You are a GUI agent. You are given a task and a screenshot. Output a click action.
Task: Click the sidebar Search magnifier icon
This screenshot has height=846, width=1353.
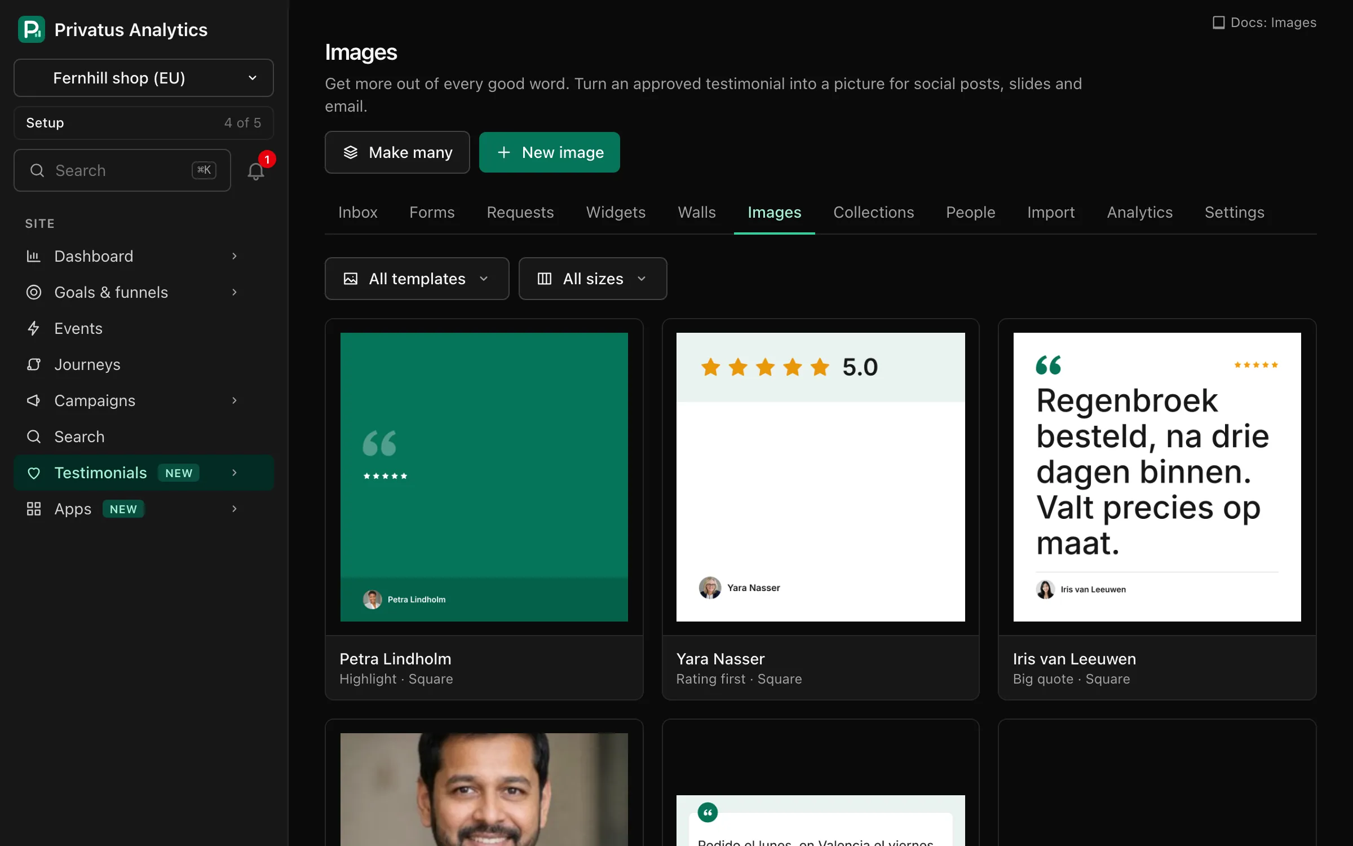click(34, 437)
